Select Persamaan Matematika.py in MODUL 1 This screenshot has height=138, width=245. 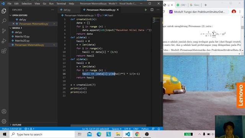click(29, 45)
